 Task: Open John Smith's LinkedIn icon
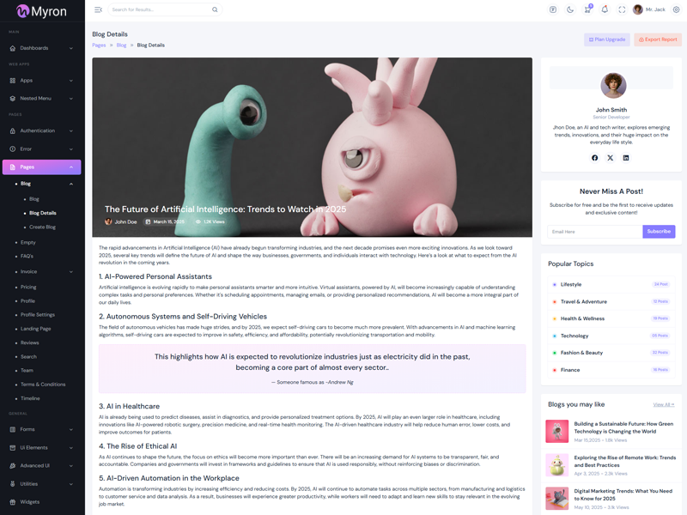626,158
